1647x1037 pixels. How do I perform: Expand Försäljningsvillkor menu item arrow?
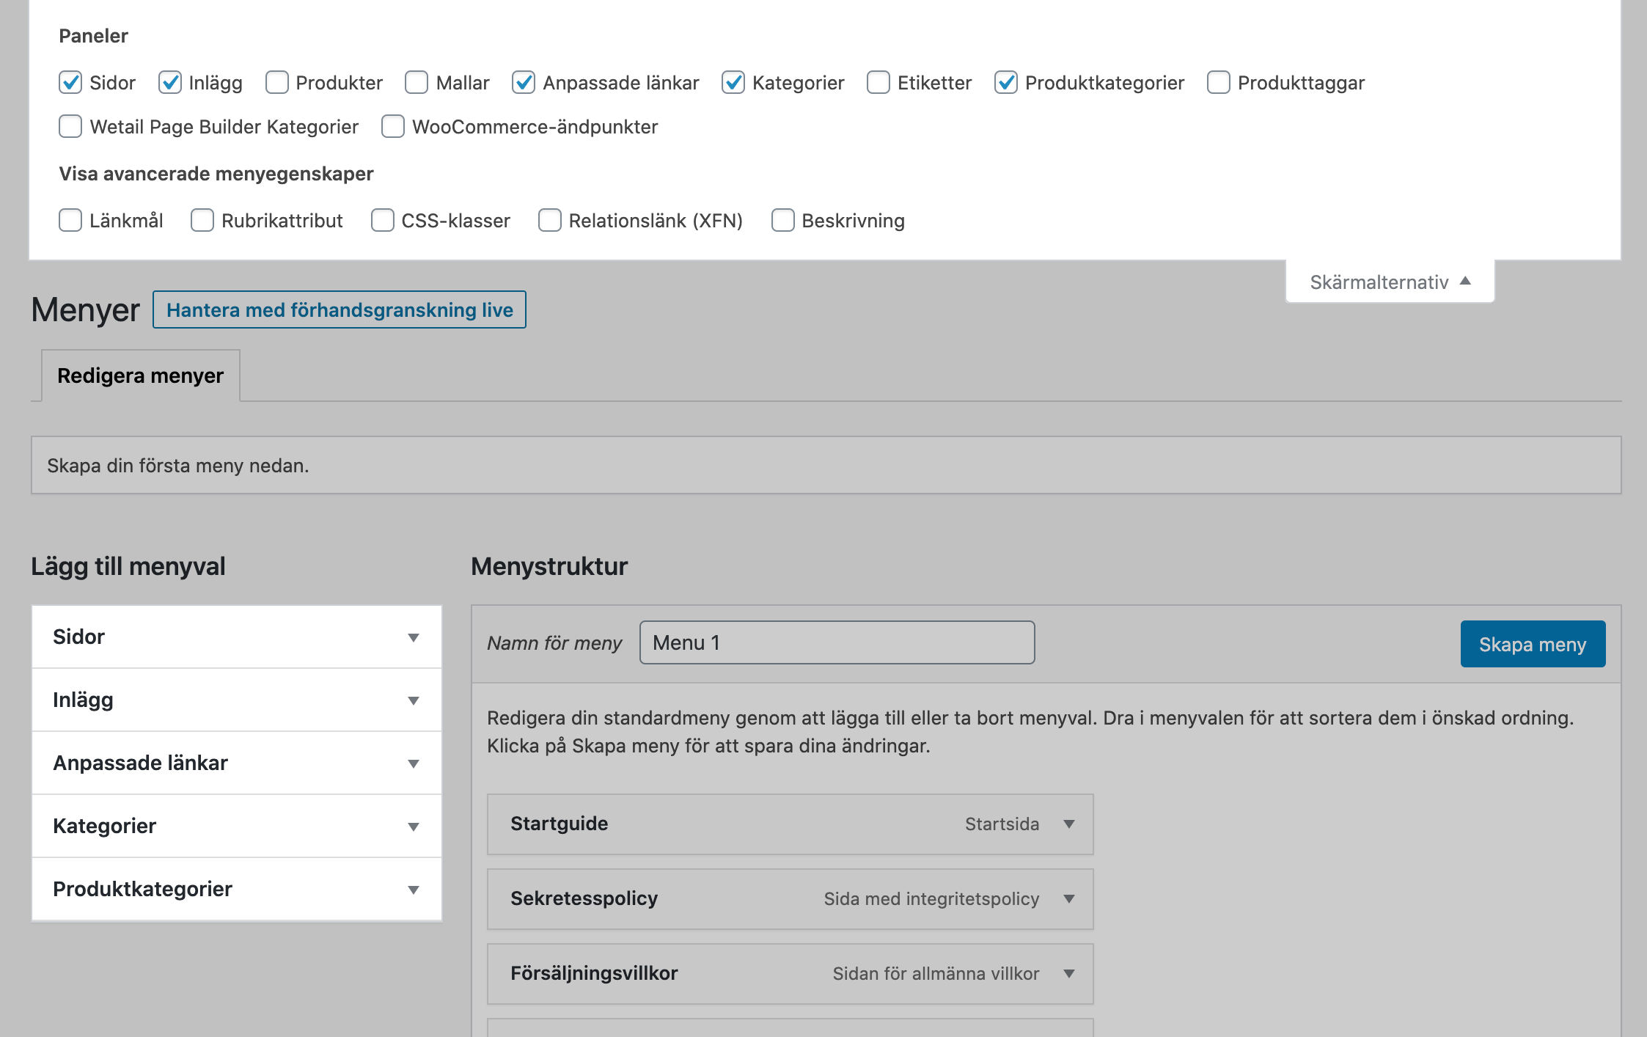point(1069,974)
